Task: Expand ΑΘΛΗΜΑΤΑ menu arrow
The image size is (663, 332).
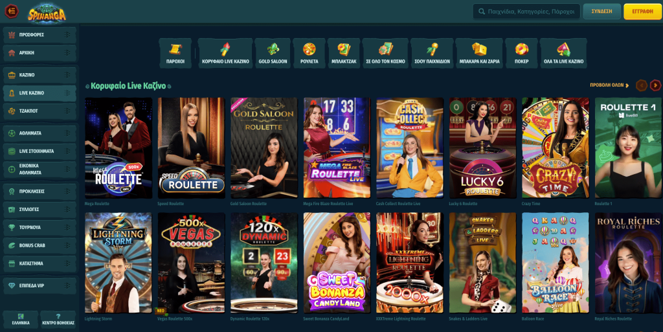Action: (x=67, y=133)
